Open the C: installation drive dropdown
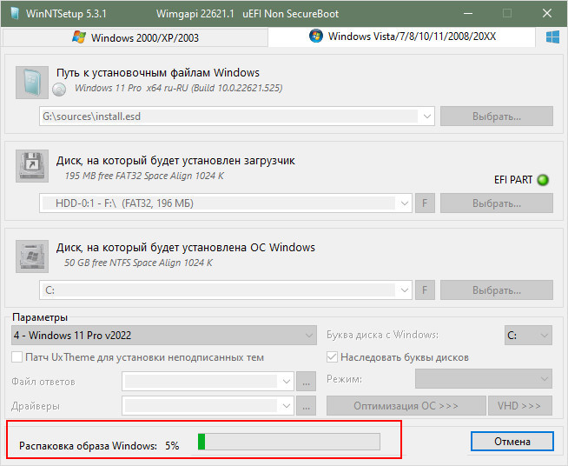The image size is (568, 466). 404,290
